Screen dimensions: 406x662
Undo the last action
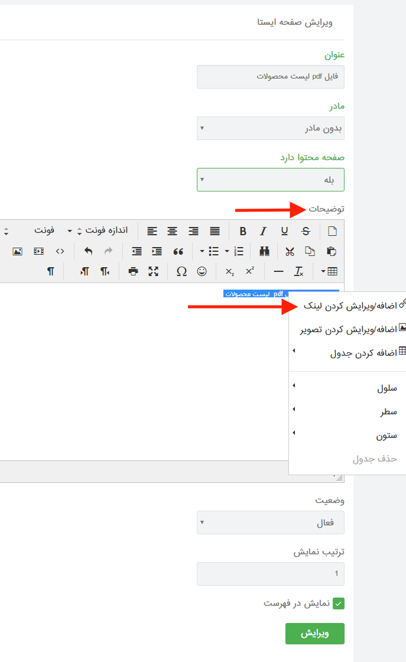[88, 251]
